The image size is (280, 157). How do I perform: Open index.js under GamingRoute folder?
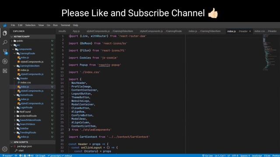point(32,58)
